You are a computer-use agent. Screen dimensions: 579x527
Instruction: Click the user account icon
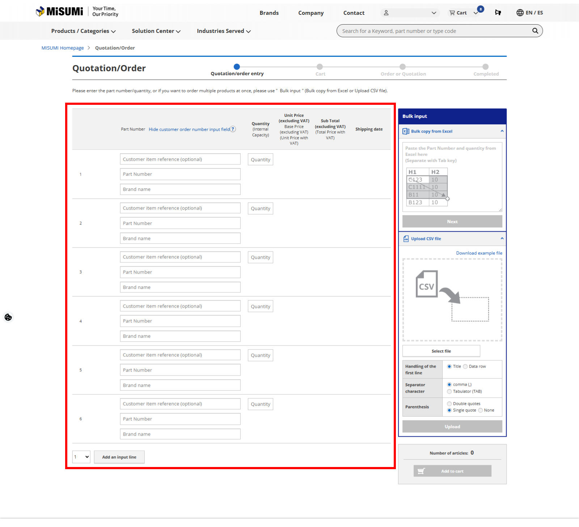point(386,13)
